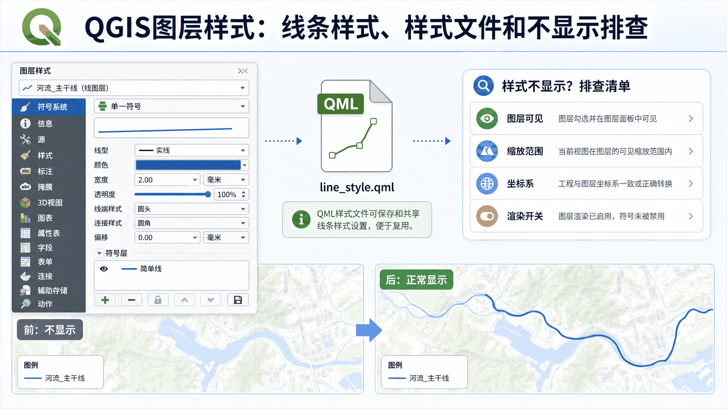
Task: Click the 图表 chart icon
Action: coord(26,218)
